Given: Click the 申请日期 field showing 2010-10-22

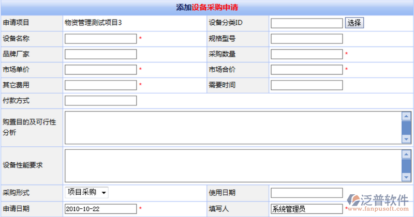Looking at the screenshot, I should [x=101, y=209].
